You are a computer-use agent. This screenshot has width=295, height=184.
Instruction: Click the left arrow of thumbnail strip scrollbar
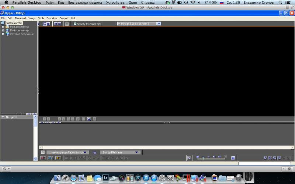tap(41, 148)
